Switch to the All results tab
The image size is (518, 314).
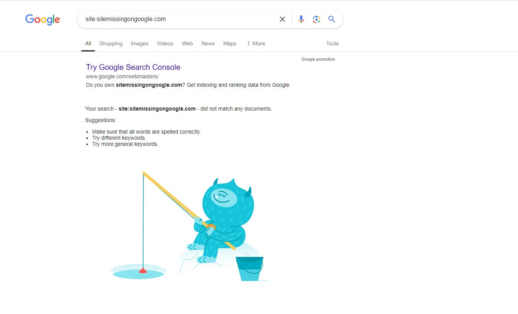tap(88, 43)
